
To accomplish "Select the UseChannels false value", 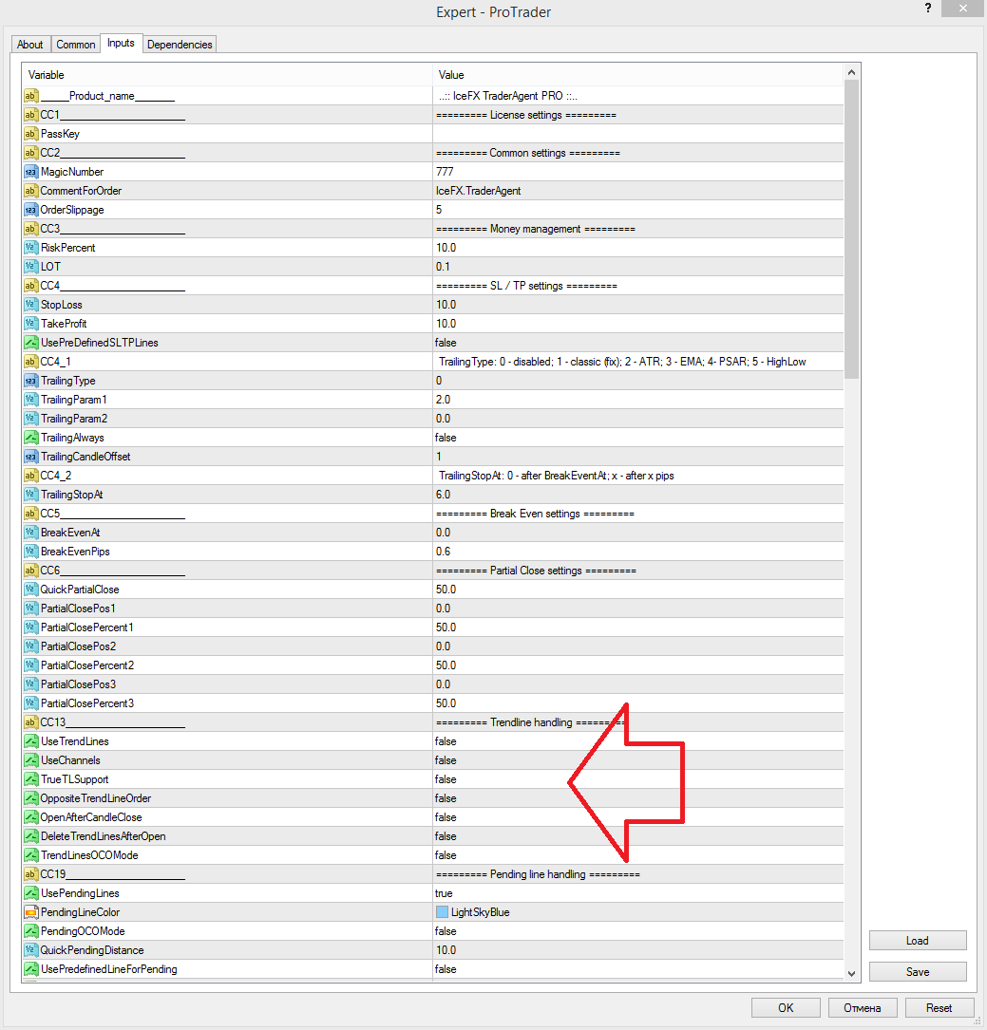I will tap(446, 760).
